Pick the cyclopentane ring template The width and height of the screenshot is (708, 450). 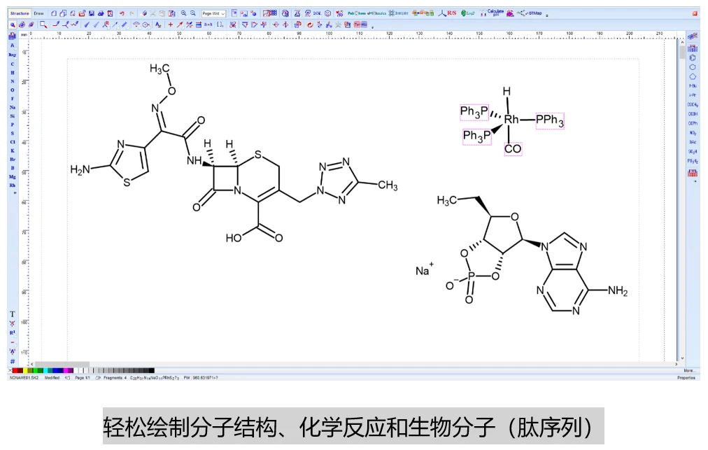(692, 76)
